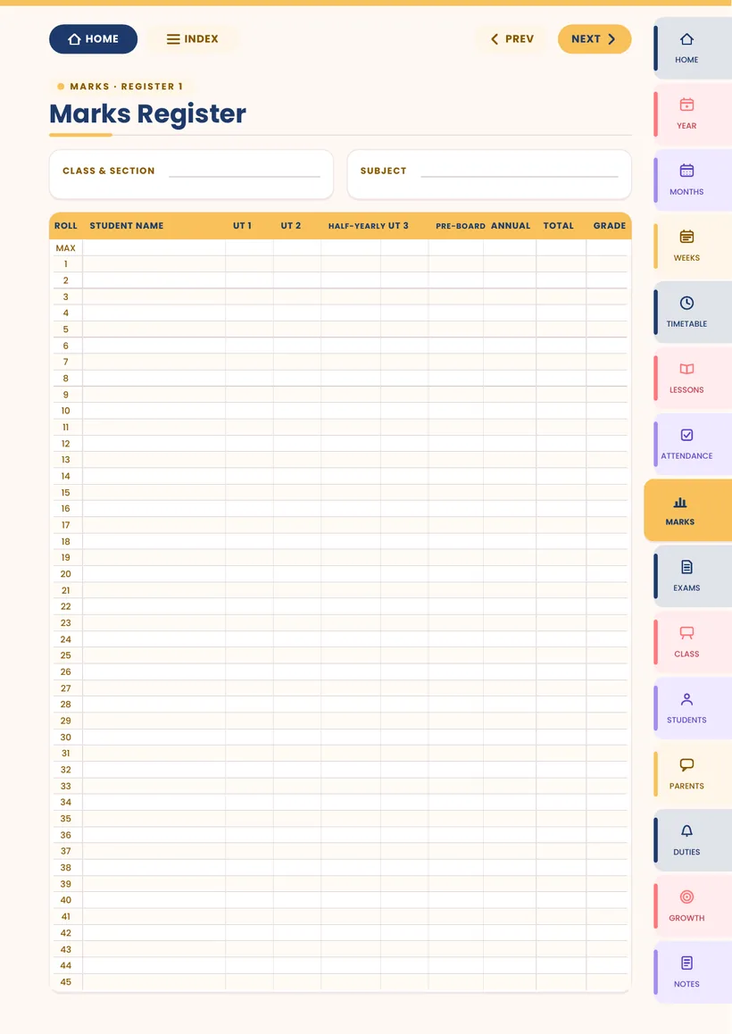The height and width of the screenshot is (1034, 732).
Task: Click the MAX row label
Action: (65, 248)
